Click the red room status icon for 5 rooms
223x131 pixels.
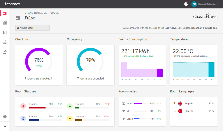[x=23, y=106]
